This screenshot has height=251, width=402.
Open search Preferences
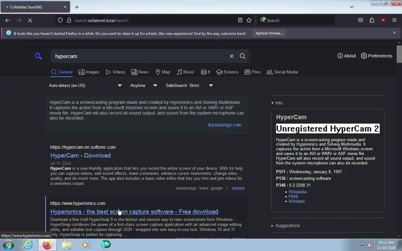377,56
